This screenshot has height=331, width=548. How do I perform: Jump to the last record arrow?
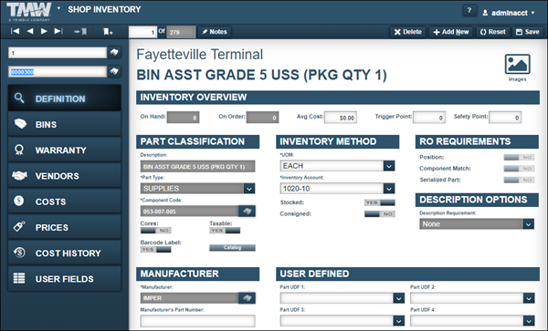58,31
